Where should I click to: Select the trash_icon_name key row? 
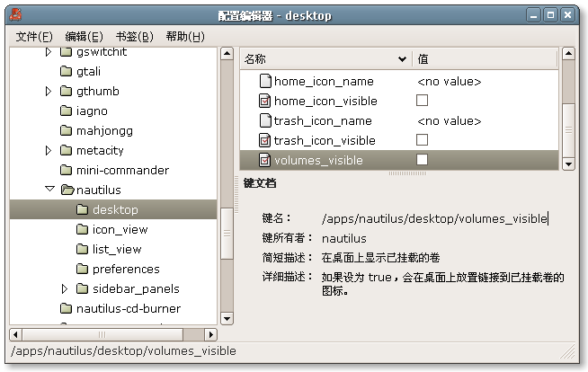[x=399, y=120]
